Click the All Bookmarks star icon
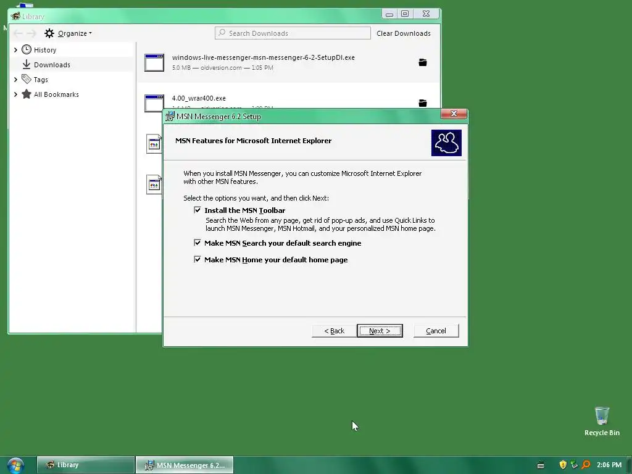The image size is (632, 474). 27,94
